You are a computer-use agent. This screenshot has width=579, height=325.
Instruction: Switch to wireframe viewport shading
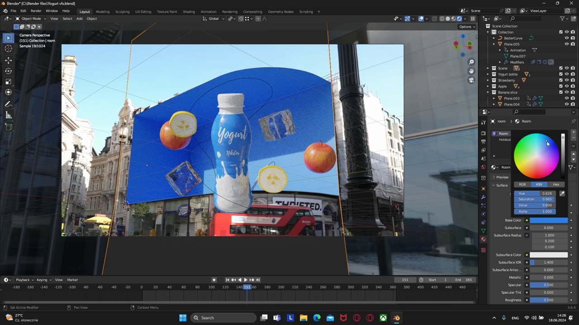point(441,19)
